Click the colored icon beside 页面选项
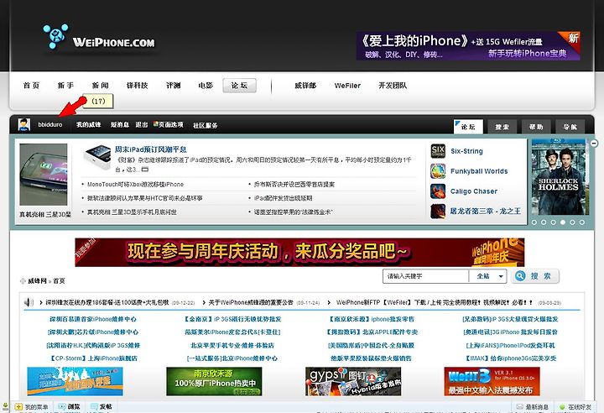Image resolution: width=604 pixels, height=413 pixels. 156,123
